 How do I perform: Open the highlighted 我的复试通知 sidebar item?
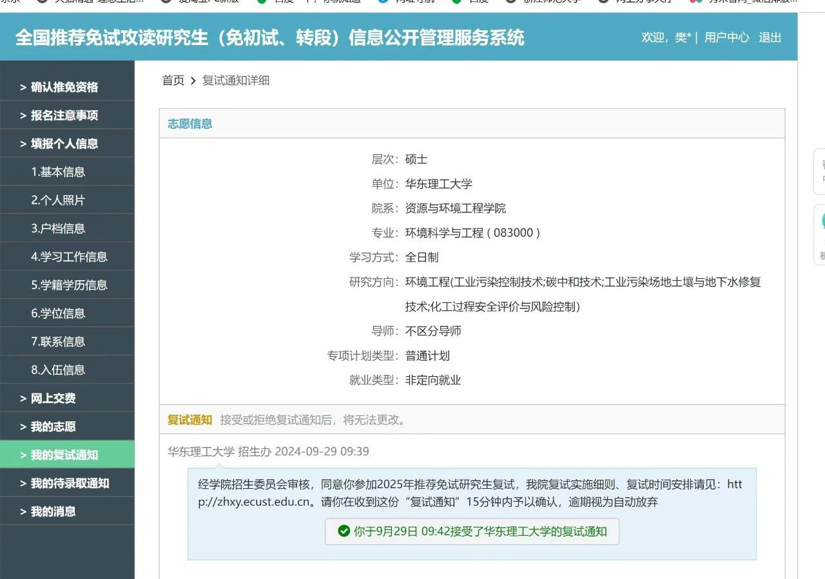67,455
